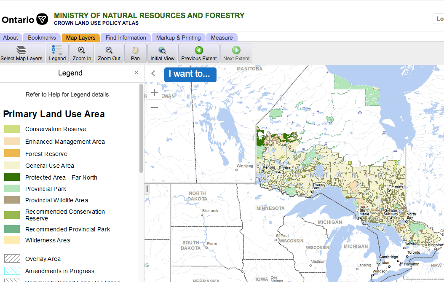This screenshot has height=282, width=444.
Task: Click Kenora label on the map
Action: coord(269,167)
